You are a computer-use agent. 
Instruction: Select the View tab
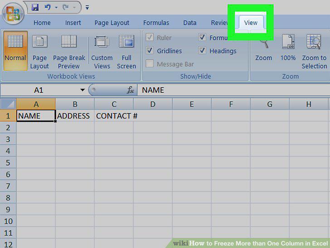tap(250, 22)
